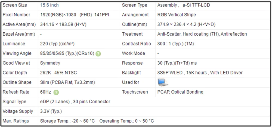Click the Voltage Supply 3.3V (Typ.) value
This screenshot has width=272, height=127.
click(x=51, y=111)
